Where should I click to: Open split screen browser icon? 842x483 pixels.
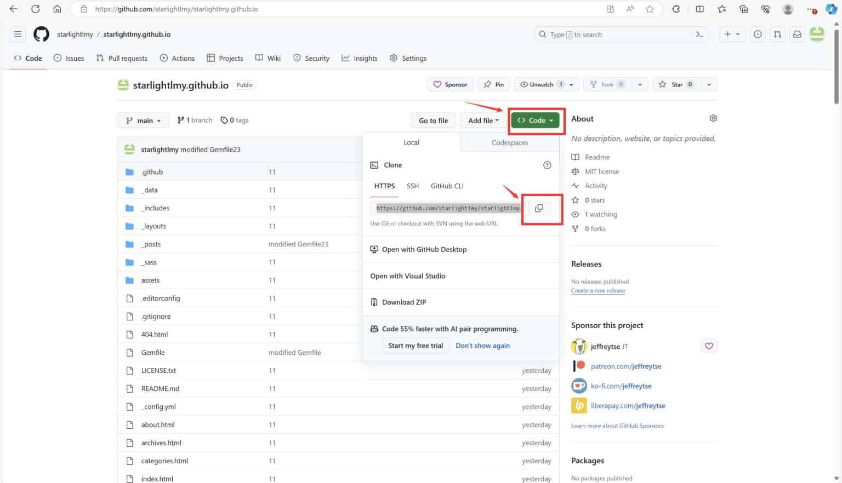(700, 9)
